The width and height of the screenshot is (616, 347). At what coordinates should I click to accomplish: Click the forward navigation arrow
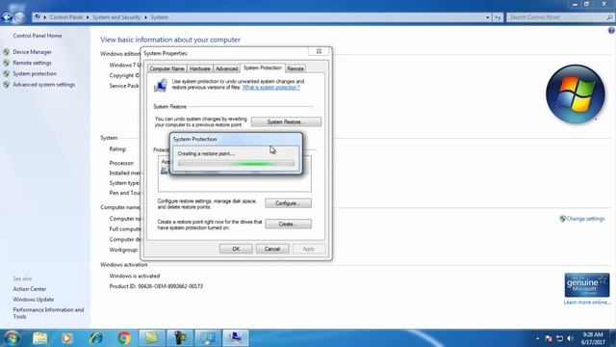[x=19, y=17]
